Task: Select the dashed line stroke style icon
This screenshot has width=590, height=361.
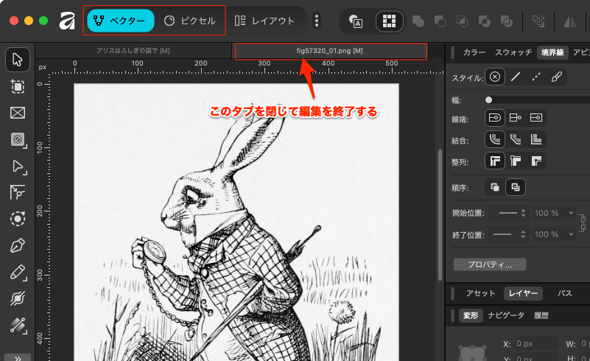Action: [x=536, y=77]
